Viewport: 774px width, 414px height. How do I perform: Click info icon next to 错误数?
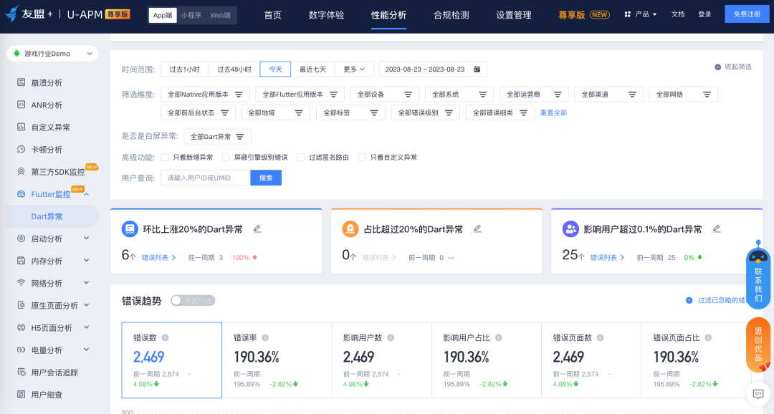pos(165,337)
